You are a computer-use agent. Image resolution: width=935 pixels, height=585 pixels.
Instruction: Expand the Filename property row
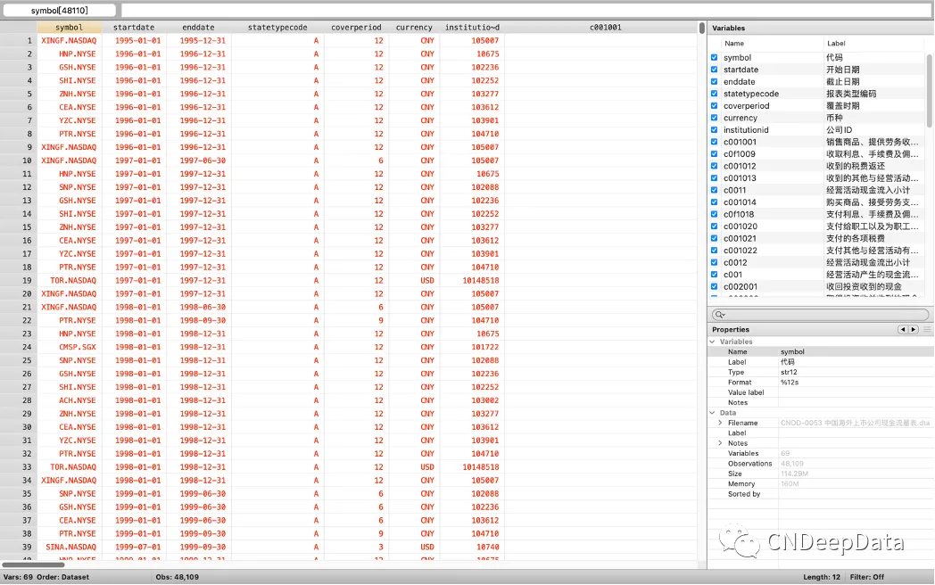coord(720,423)
